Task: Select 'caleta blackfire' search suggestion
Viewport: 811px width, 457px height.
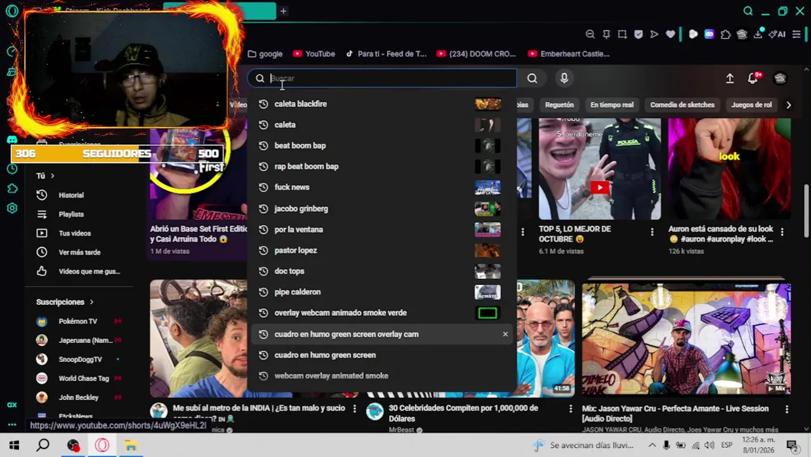Action: click(381, 104)
